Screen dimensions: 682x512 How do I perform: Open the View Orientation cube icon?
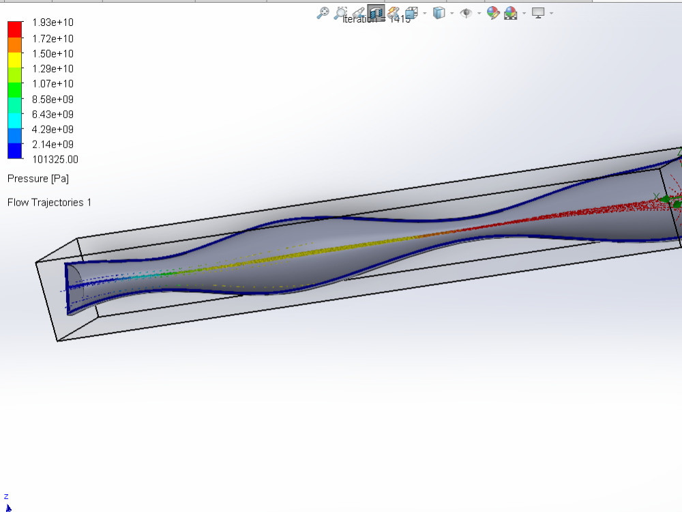tap(411, 12)
